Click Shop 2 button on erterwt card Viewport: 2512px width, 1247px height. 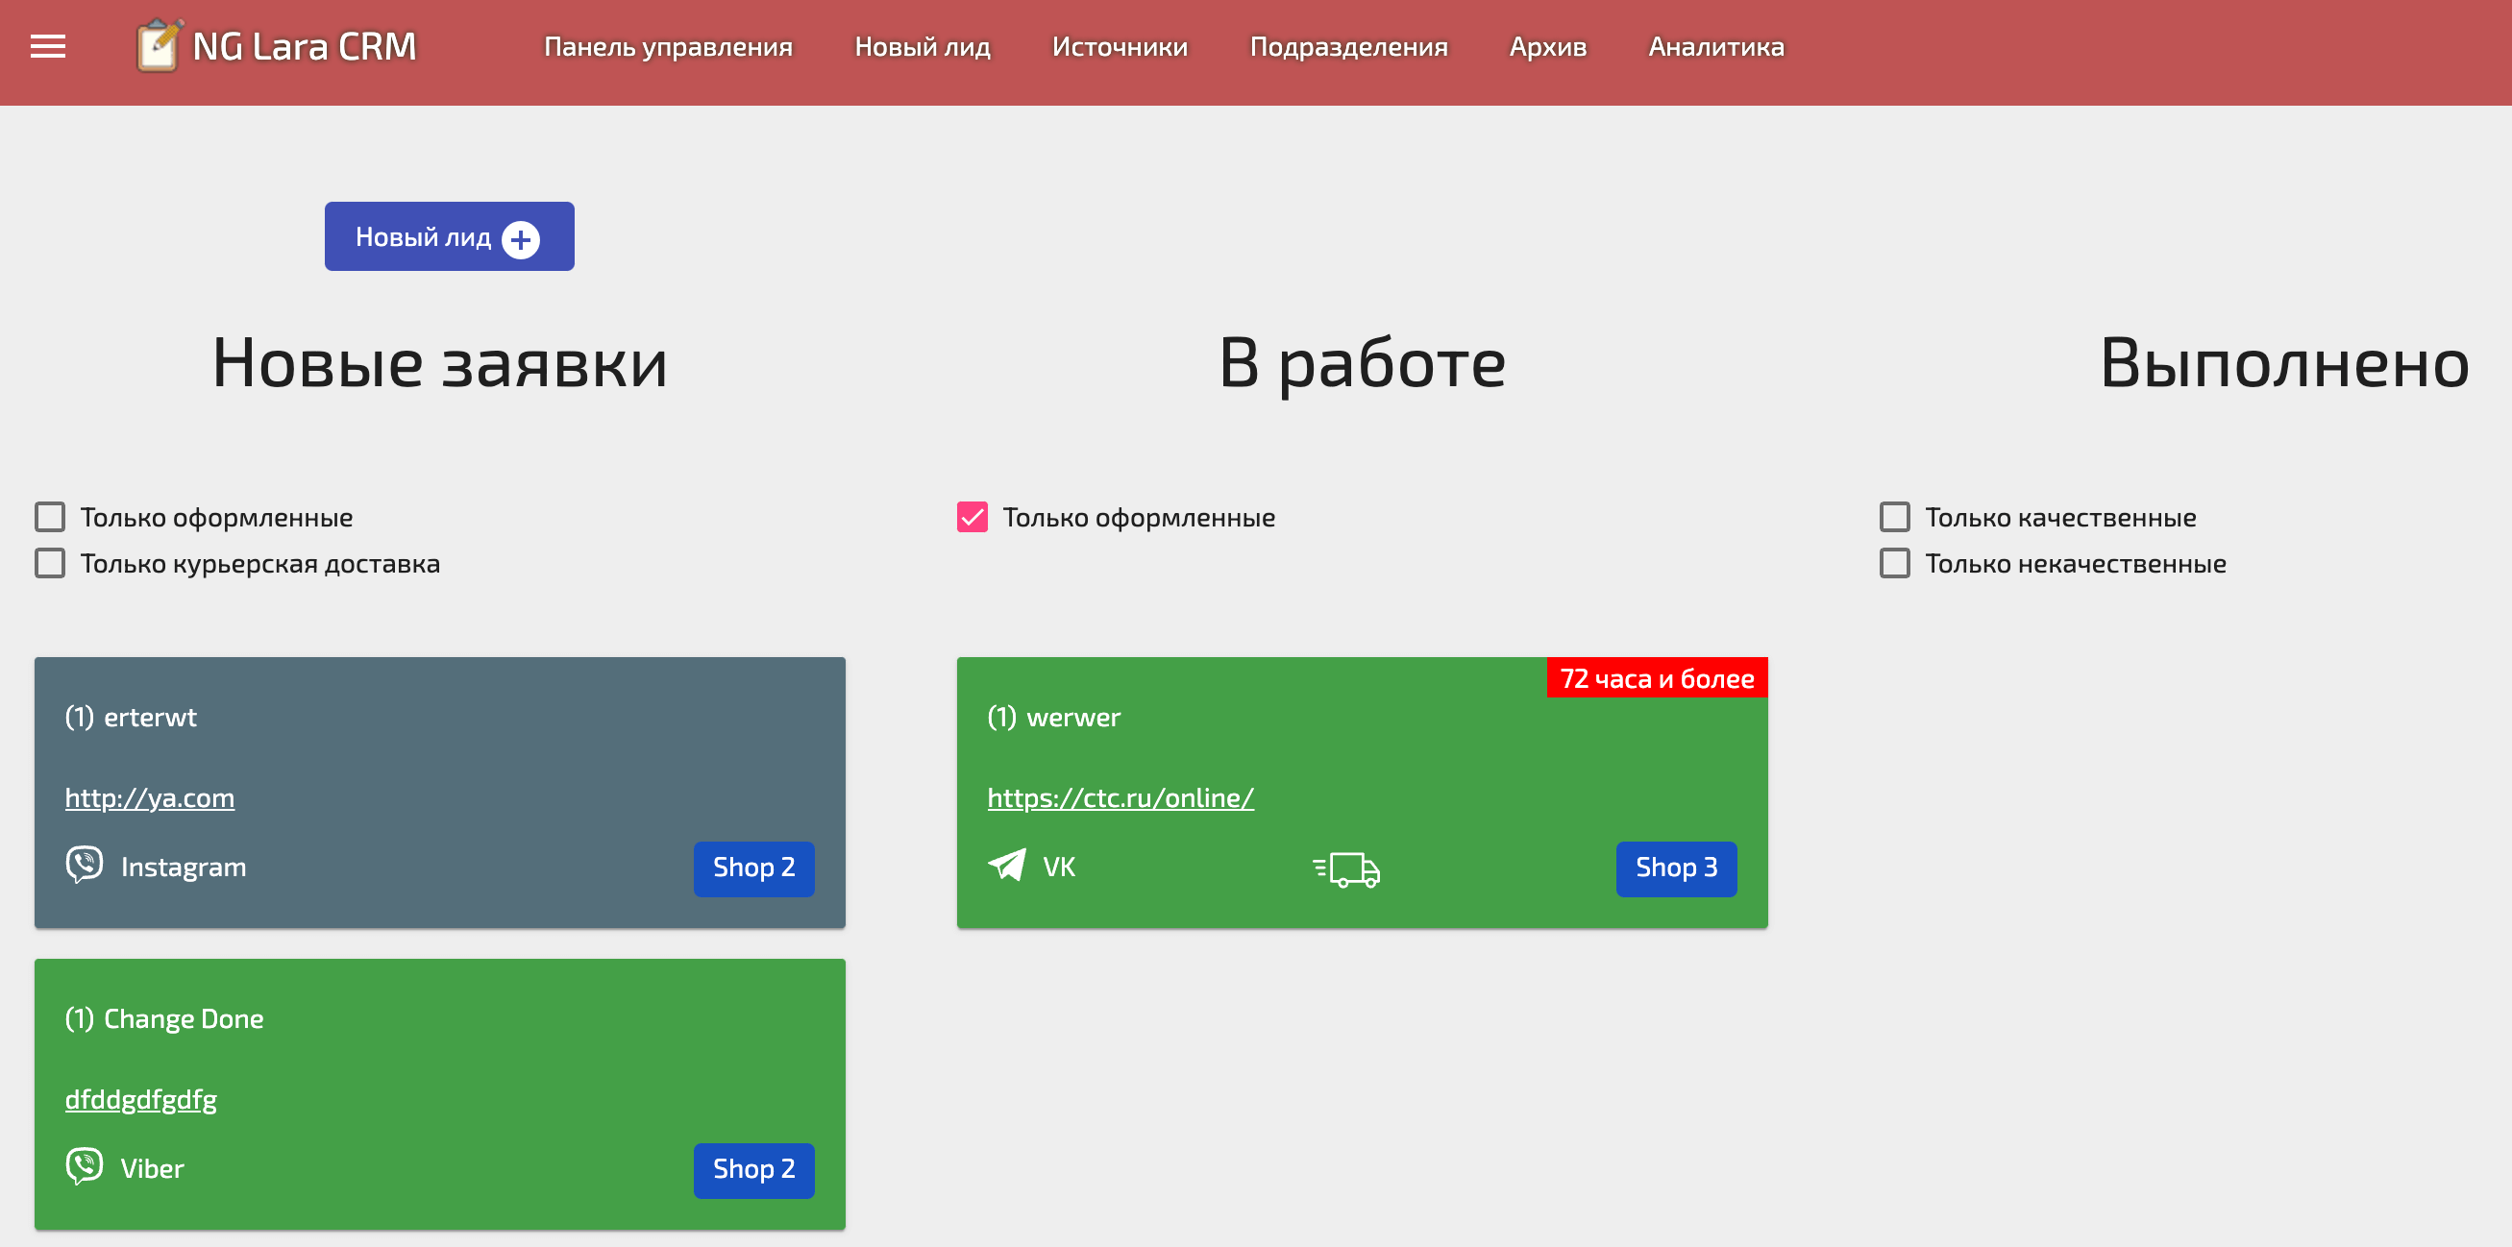point(752,868)
